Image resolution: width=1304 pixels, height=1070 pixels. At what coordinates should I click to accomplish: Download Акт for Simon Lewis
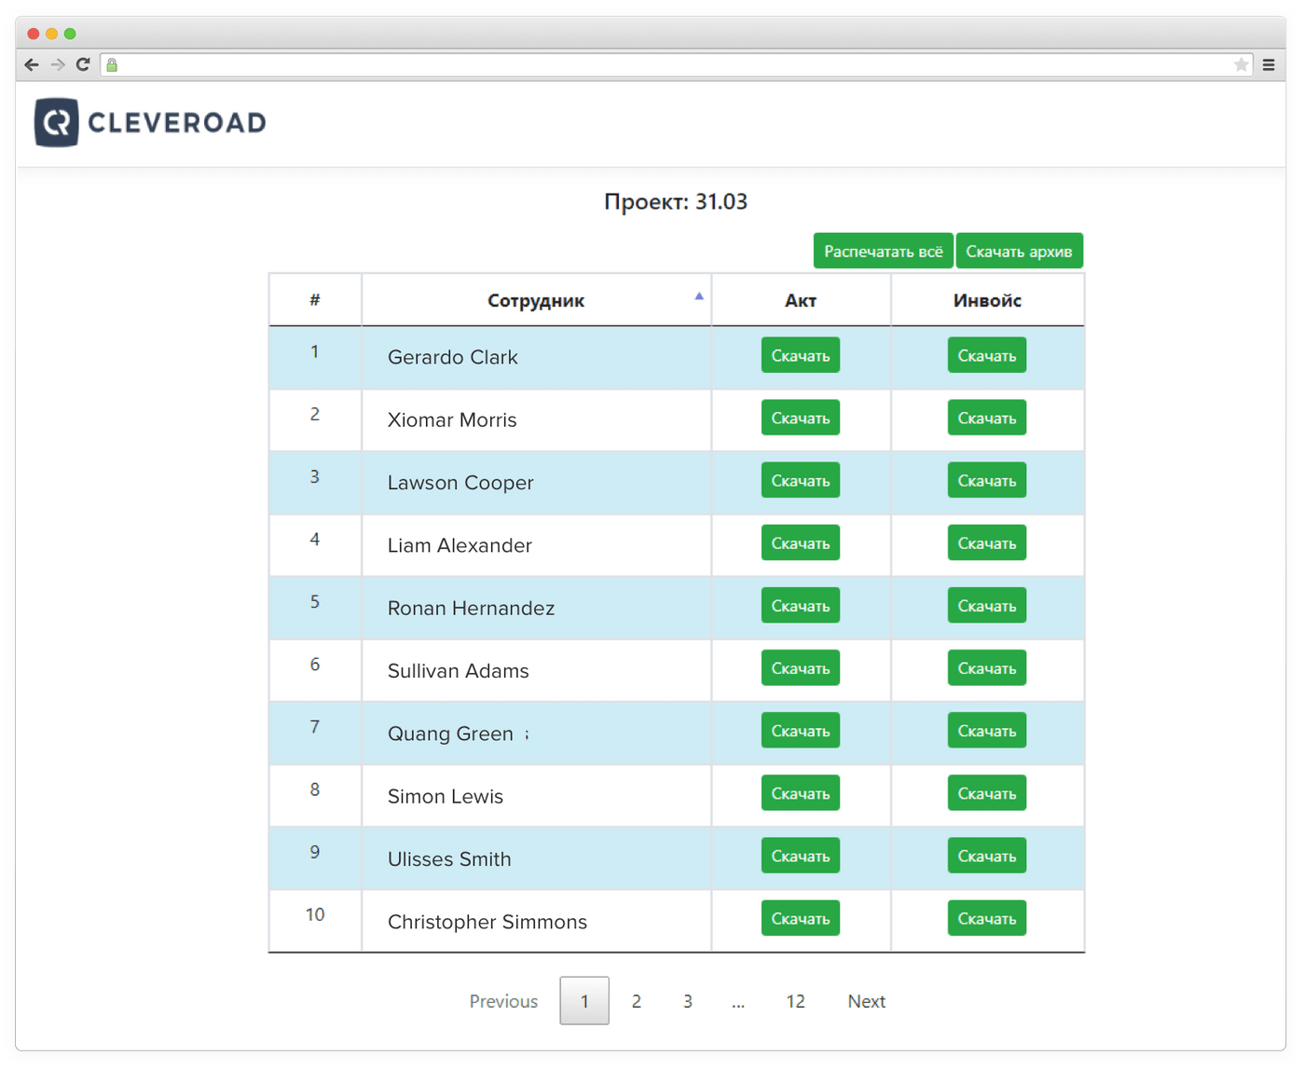(801, 792)
